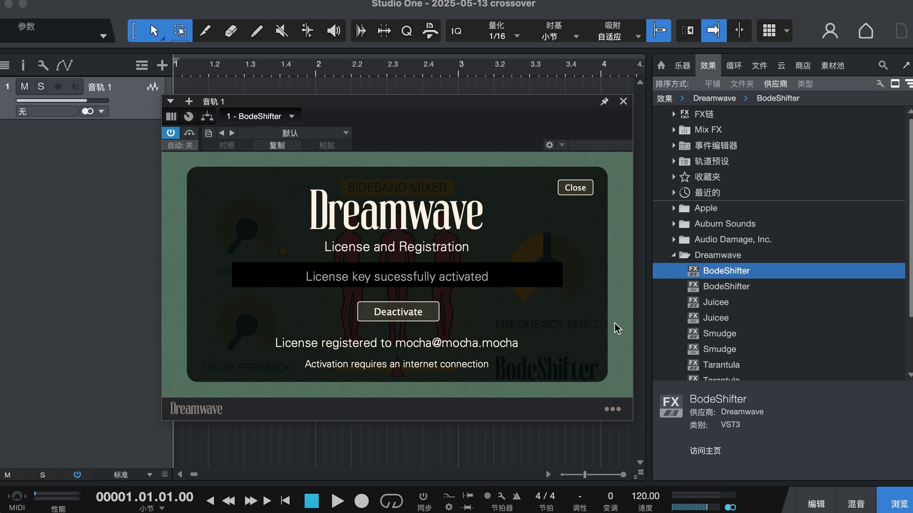This screenshot has width=913, height=513.
Task: Open the Start page home icon
Action: (865, 31)
